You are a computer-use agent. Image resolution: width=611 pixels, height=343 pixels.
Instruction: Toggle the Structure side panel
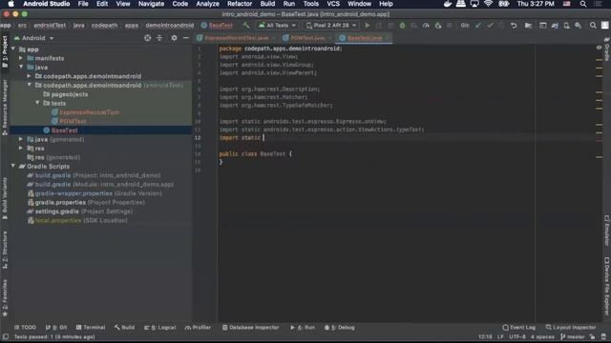[x=5, y=250]
